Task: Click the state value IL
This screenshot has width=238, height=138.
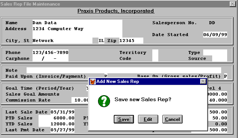Action: pos(101,41)
